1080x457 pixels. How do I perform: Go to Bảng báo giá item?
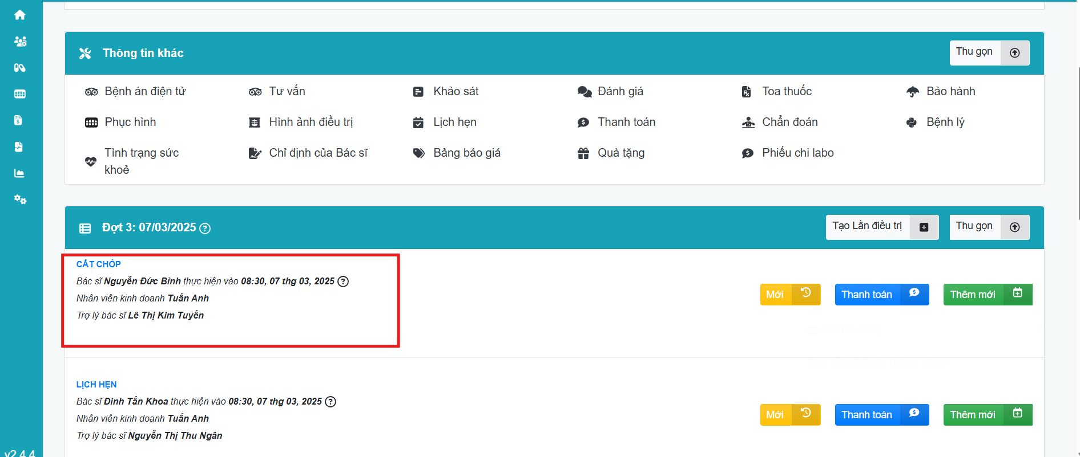(x=466, y=153)
